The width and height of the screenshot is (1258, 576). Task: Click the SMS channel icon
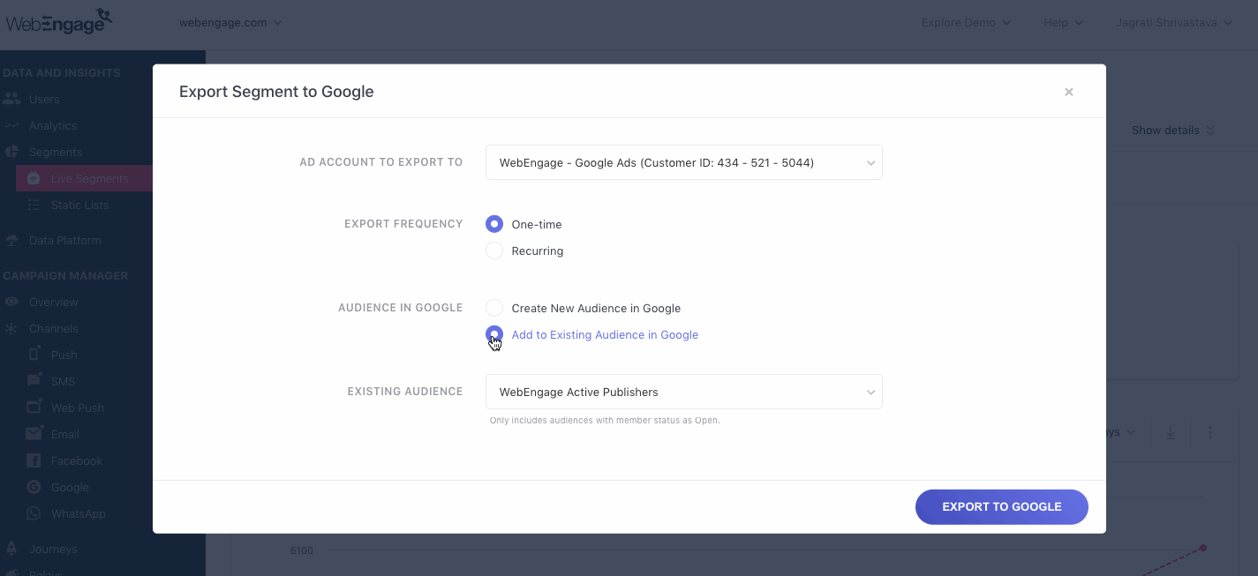coord(34,380)
